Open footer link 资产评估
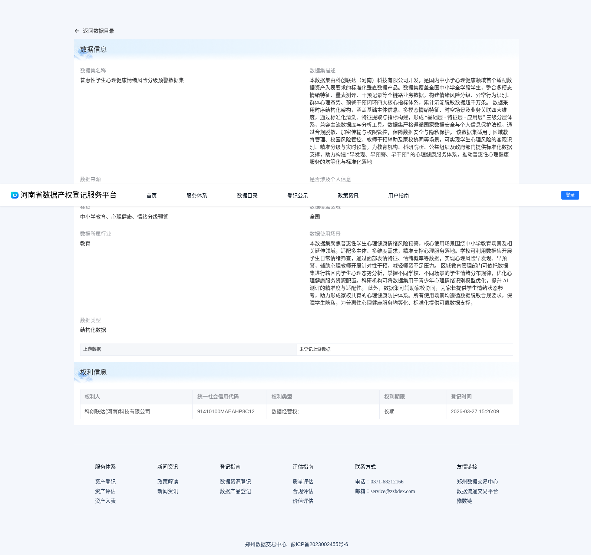Image resolution: width=591 pixels, height=555 pixels. pos(105,491)
